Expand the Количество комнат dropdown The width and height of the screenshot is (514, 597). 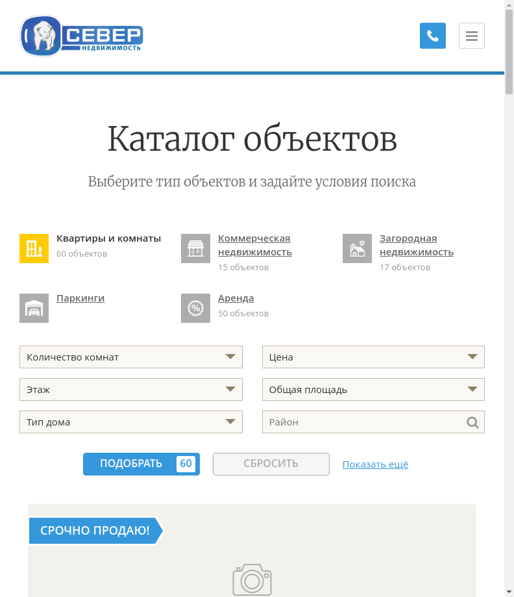131,357
